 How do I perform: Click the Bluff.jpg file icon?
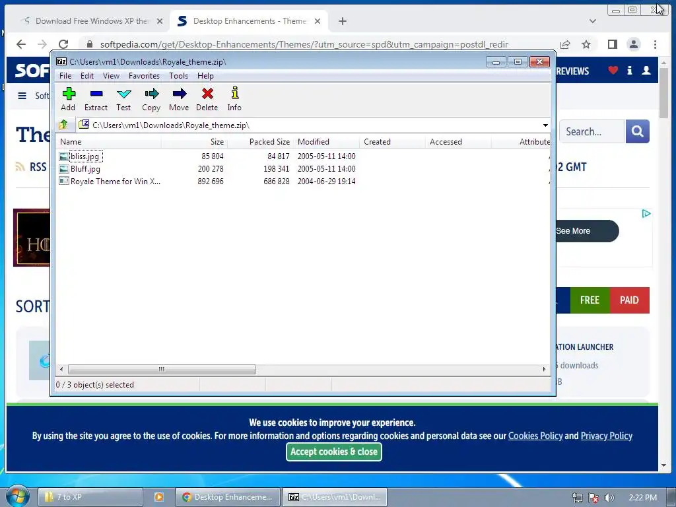[x=64, y=169]
